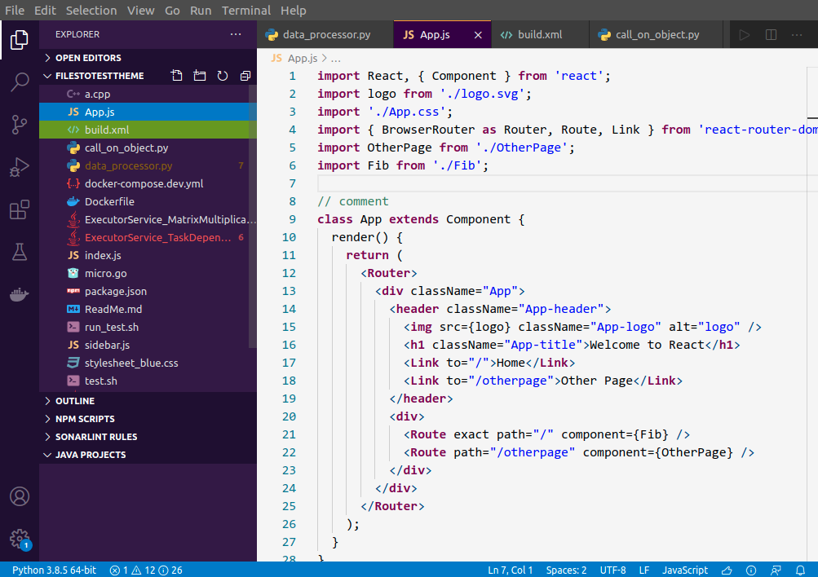Expand the Open Editors section
This screenshot has width=818, height=577.
coord(148,58)
